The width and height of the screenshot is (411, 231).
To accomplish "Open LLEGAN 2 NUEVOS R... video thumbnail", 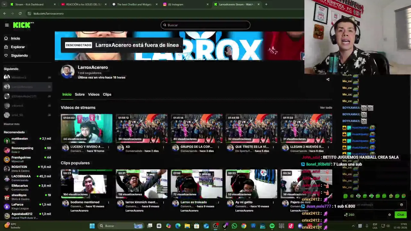I will (x=306, y=128).
